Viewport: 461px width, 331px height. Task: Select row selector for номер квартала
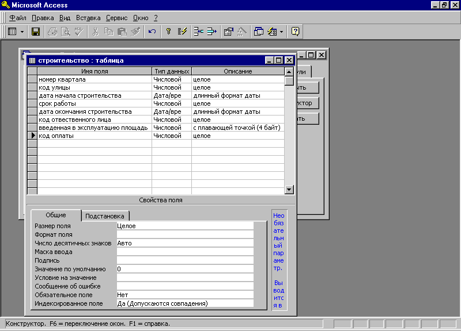tap(32, 79)
